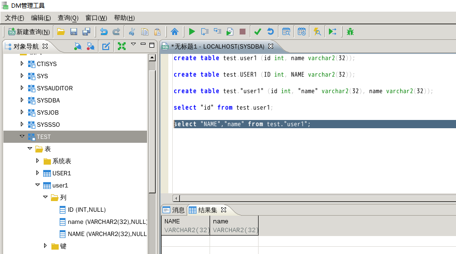This screenshot has width=456, height=254.
Task: Collapse the TEST schema node
Action: click(x=22, y=136)
